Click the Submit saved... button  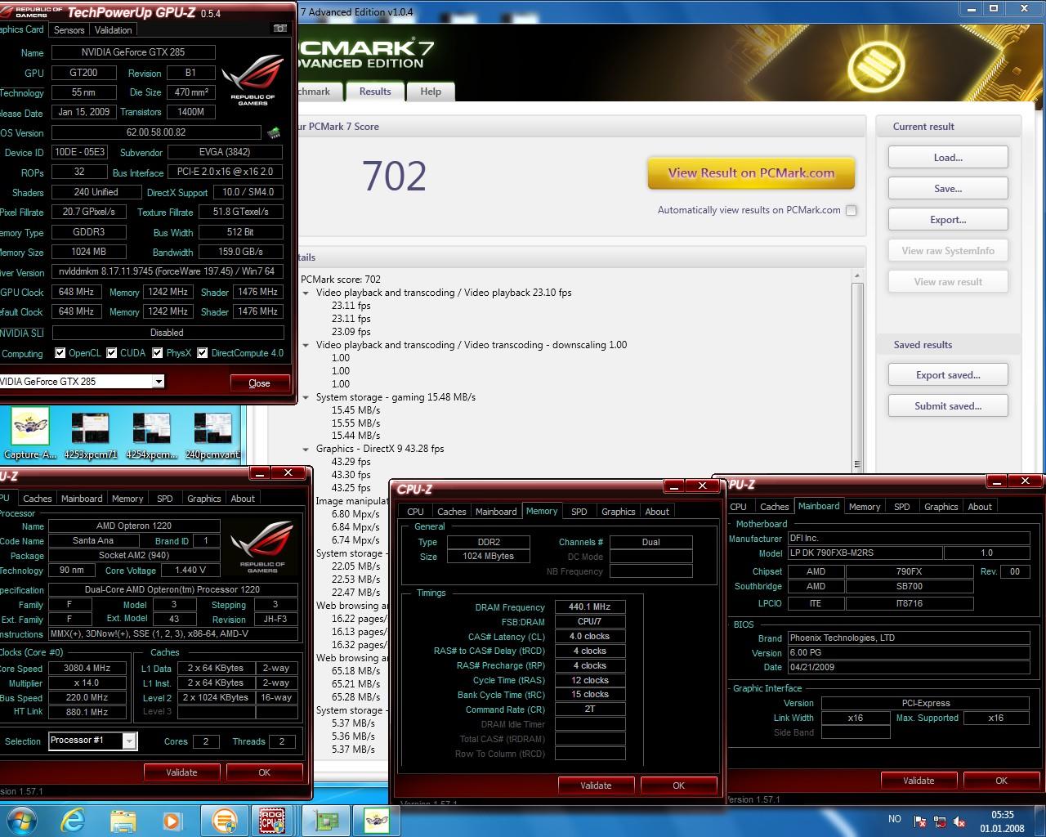[x=948, y=406]
